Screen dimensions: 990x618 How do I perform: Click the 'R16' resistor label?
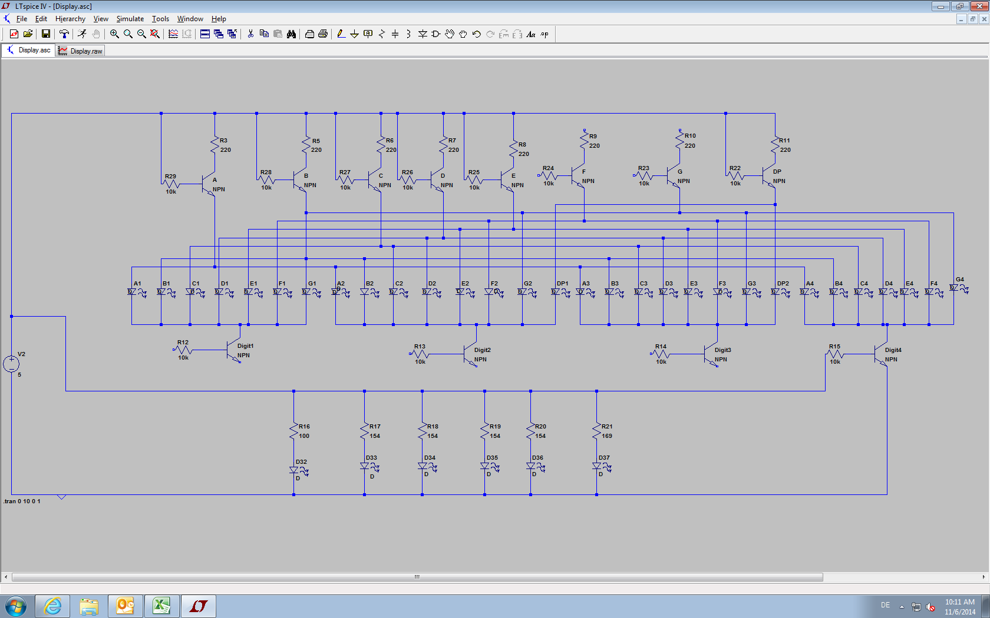(304, 427)
